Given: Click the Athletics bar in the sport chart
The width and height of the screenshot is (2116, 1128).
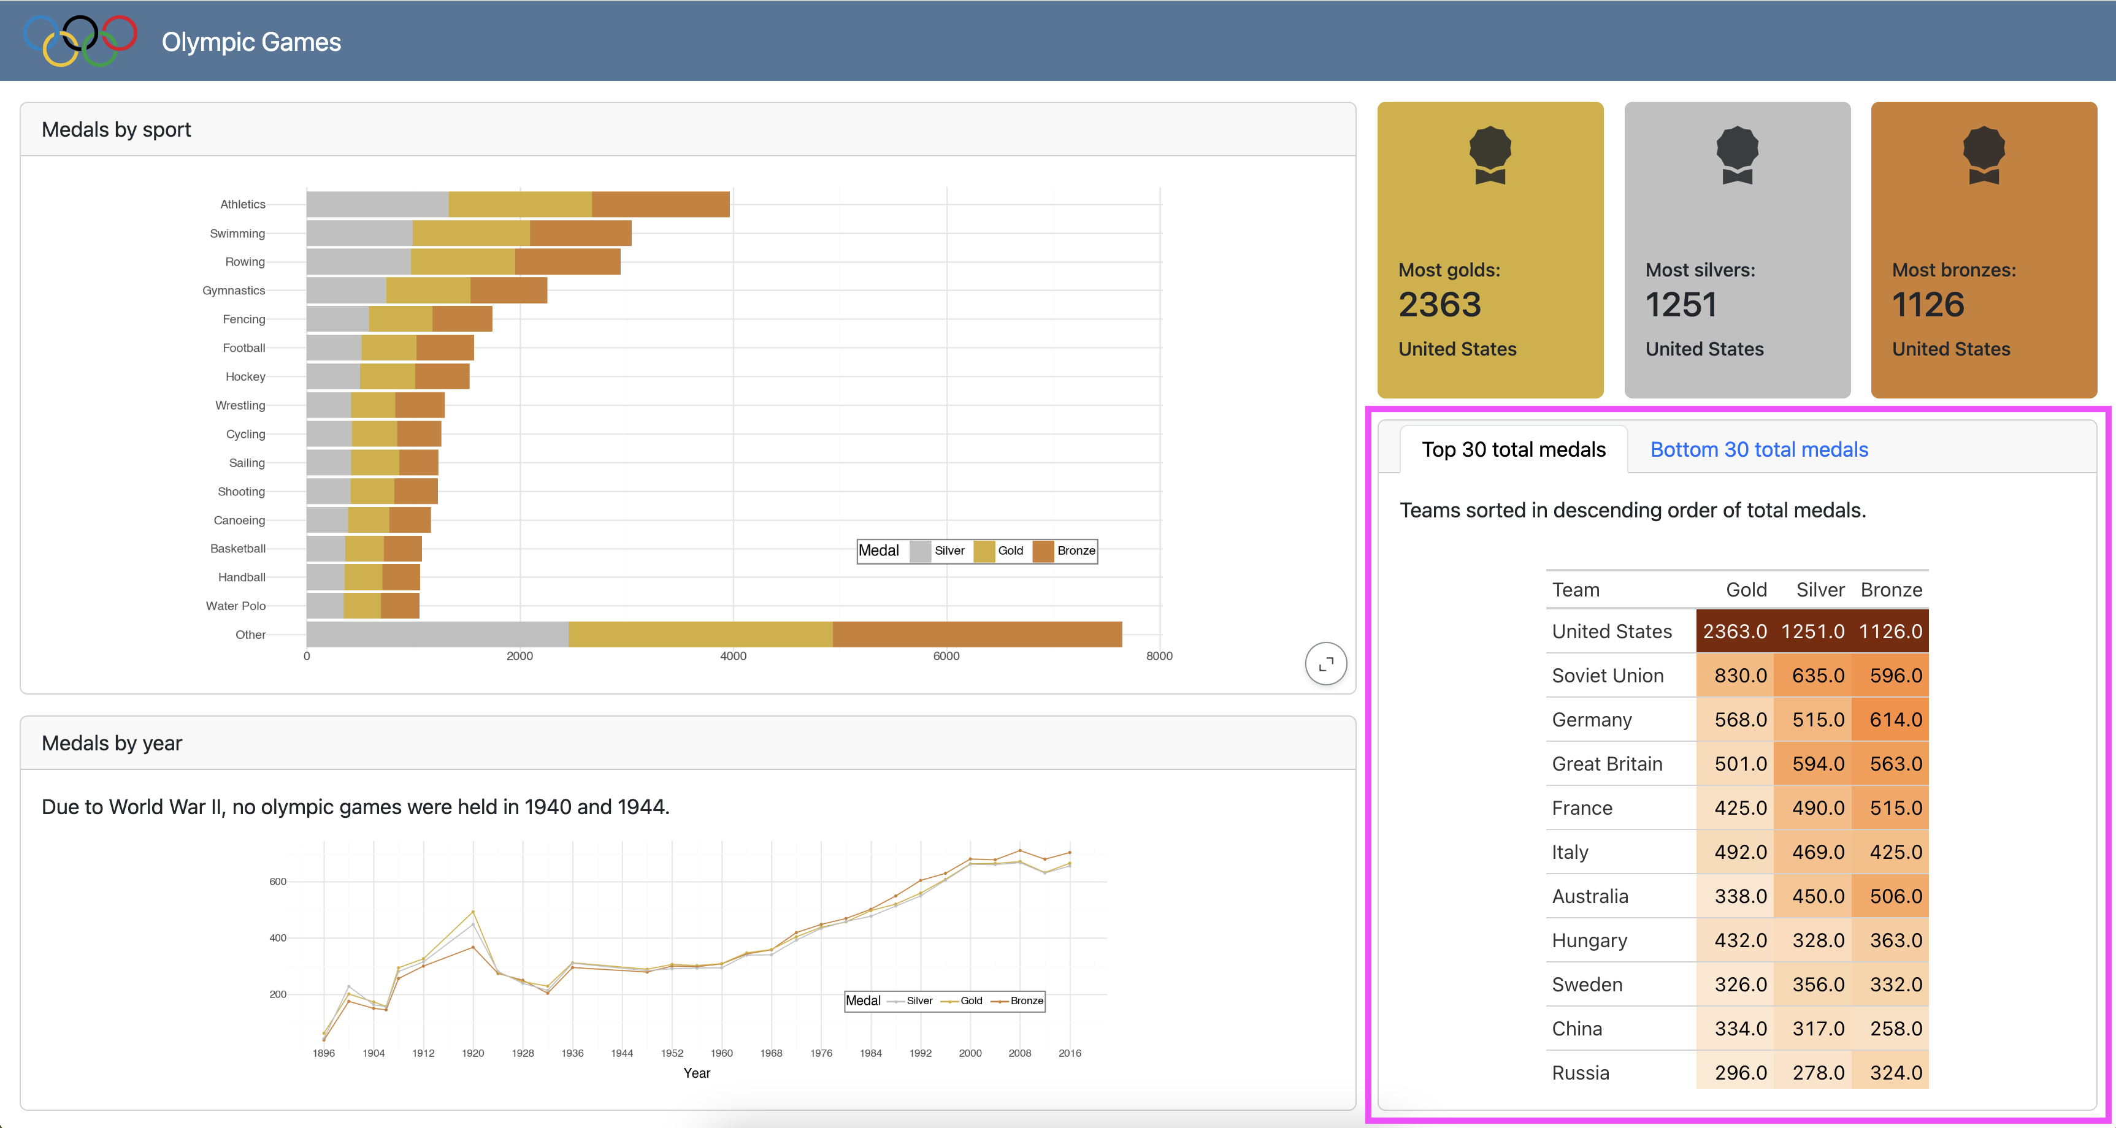Looking at the screenshot, I should click(x=518, y=204).
